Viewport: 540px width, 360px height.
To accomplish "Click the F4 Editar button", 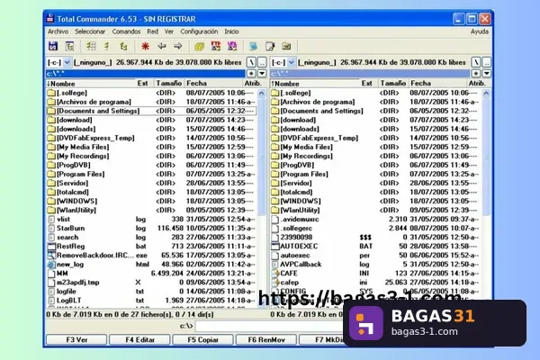I will click(x=139, y=339).
